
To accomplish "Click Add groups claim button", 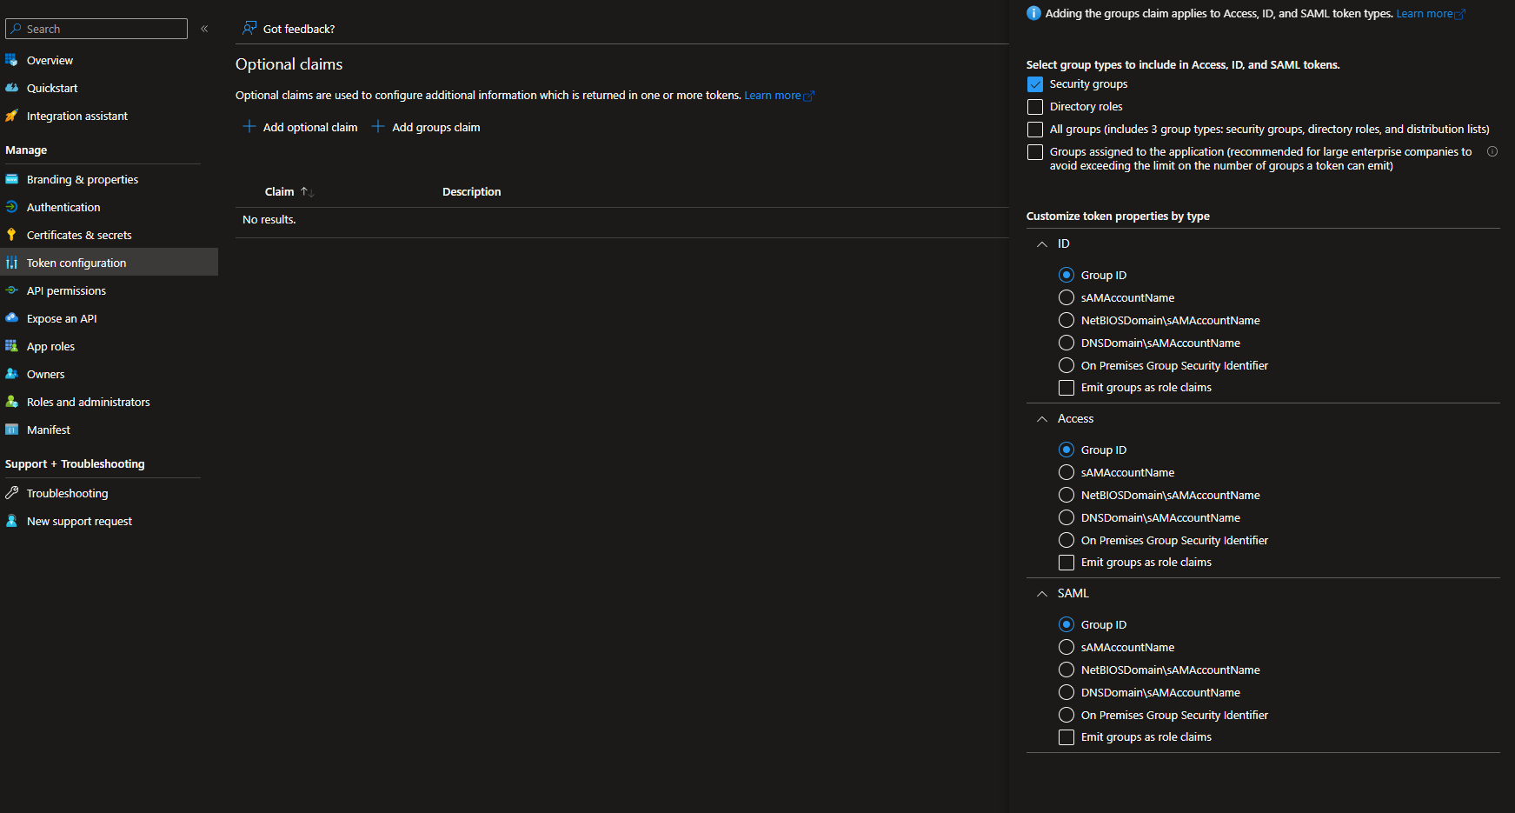I will pos(426,127).
